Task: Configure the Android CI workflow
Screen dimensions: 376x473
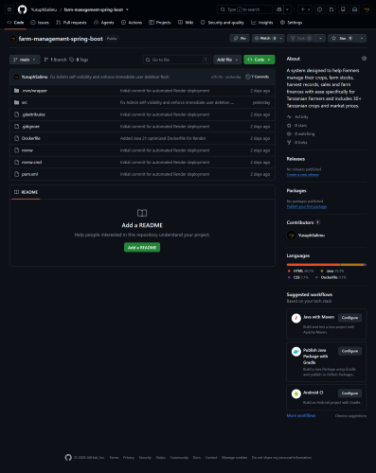Action: [x=349, y=394]
